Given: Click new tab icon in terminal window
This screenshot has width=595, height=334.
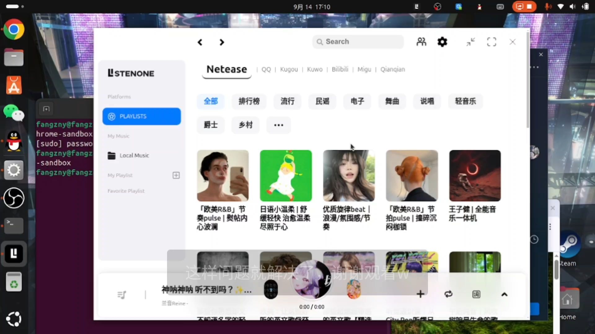Looking at the screenshot, I should 46,109.
